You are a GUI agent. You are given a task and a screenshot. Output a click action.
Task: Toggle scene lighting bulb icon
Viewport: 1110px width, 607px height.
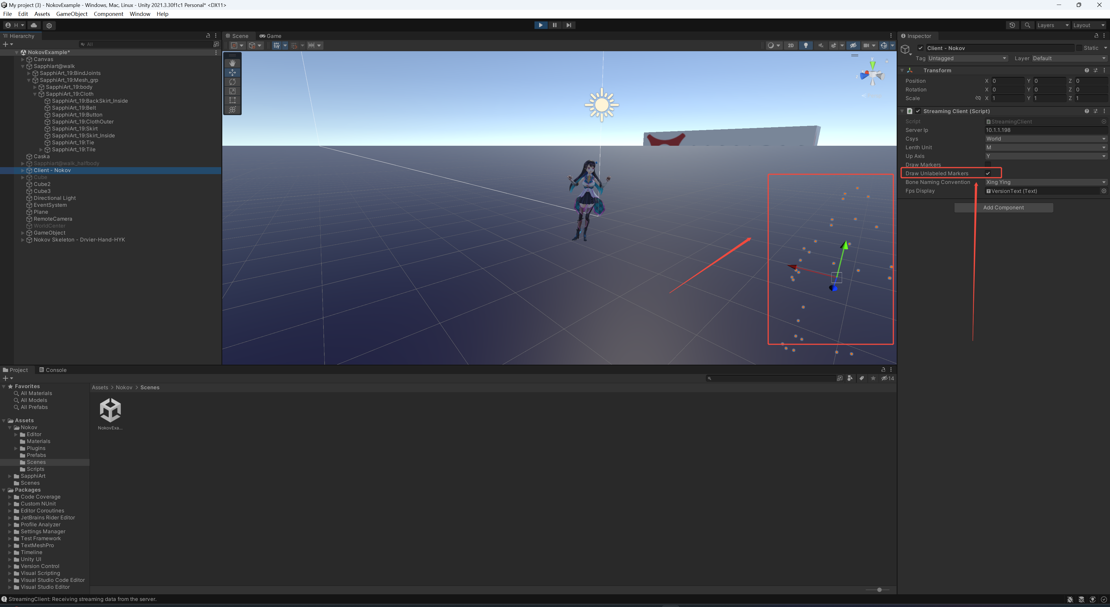806,45
